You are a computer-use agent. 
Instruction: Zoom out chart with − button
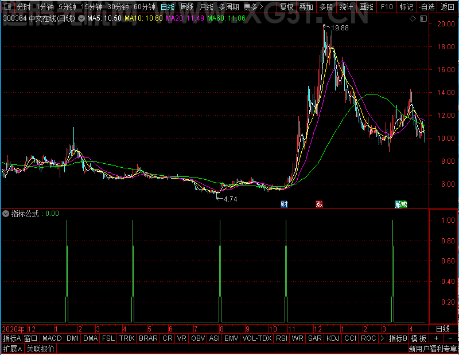(450, 338)
